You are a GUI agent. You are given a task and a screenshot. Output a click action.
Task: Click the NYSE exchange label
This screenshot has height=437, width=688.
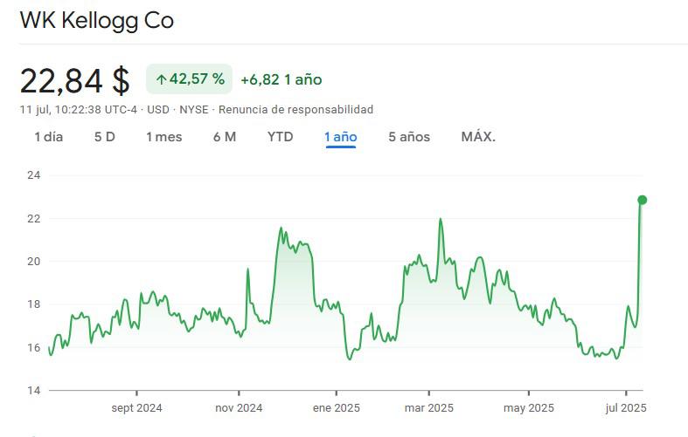[194, 110]
